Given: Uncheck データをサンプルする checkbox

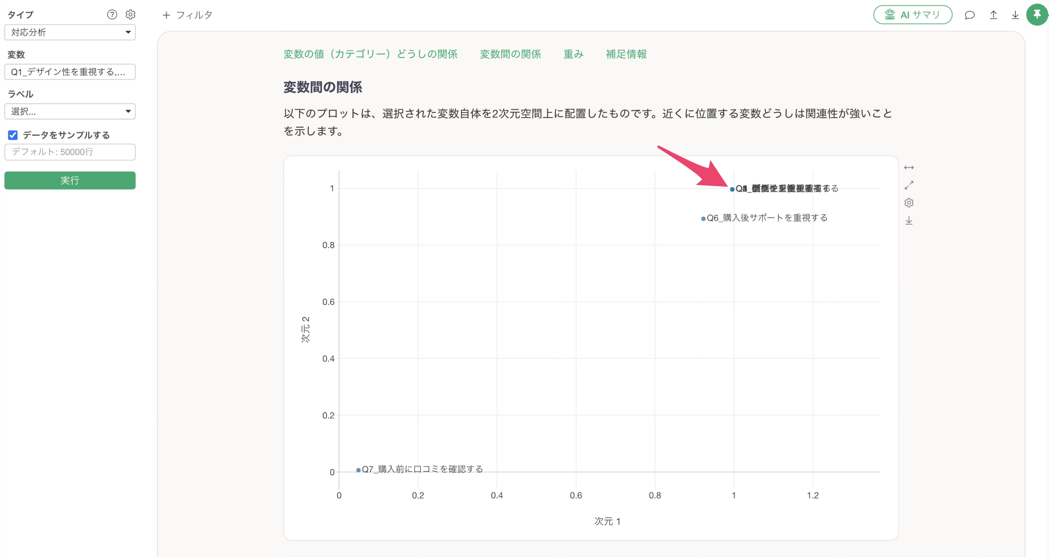Looking at the screenshot, I should (13, 135).
